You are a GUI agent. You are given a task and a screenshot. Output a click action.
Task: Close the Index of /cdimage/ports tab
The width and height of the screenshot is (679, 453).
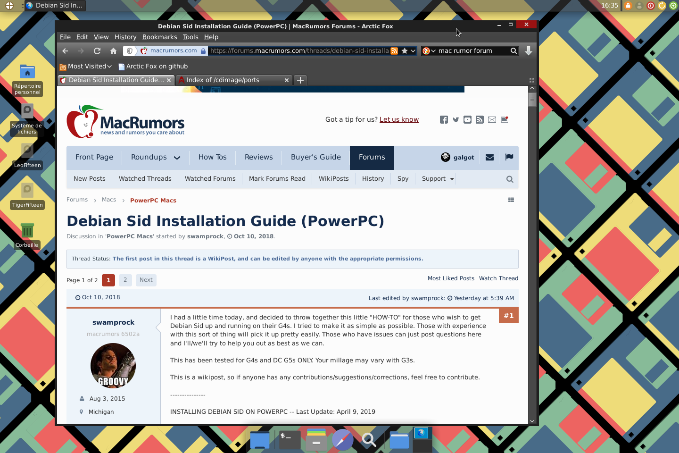[286, 80]
